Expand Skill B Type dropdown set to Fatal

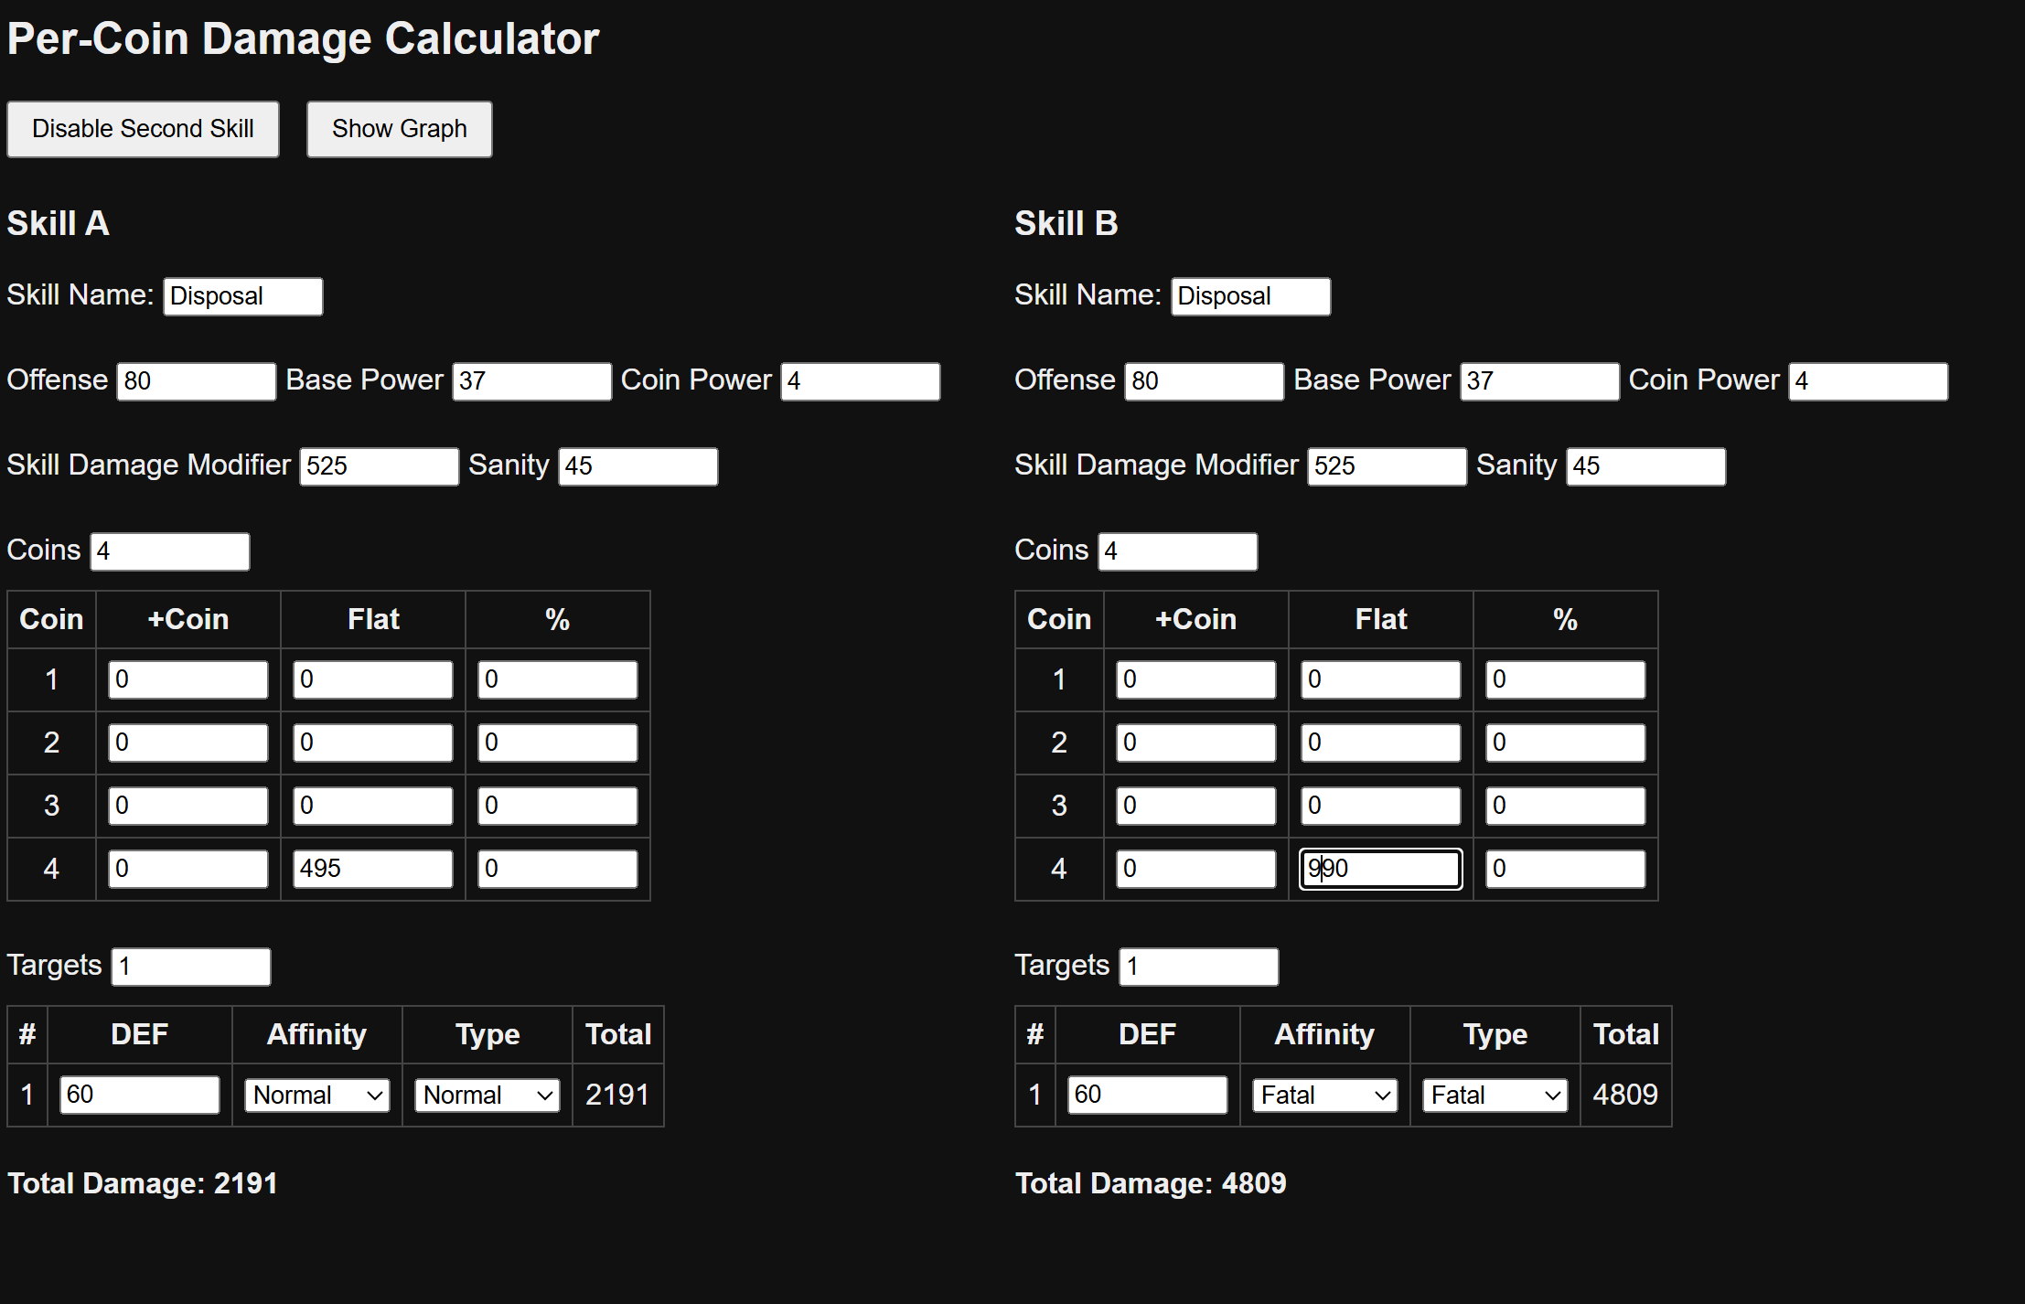tap(1495, 1095)
